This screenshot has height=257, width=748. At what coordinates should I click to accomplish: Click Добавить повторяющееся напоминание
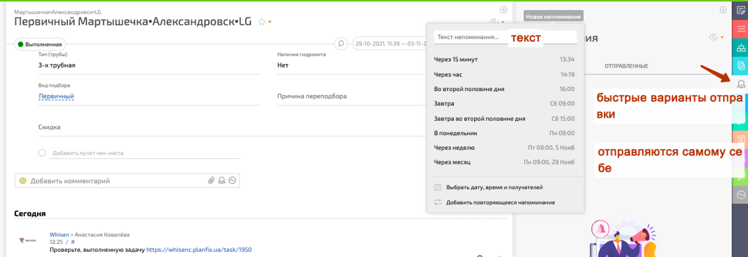500,202
